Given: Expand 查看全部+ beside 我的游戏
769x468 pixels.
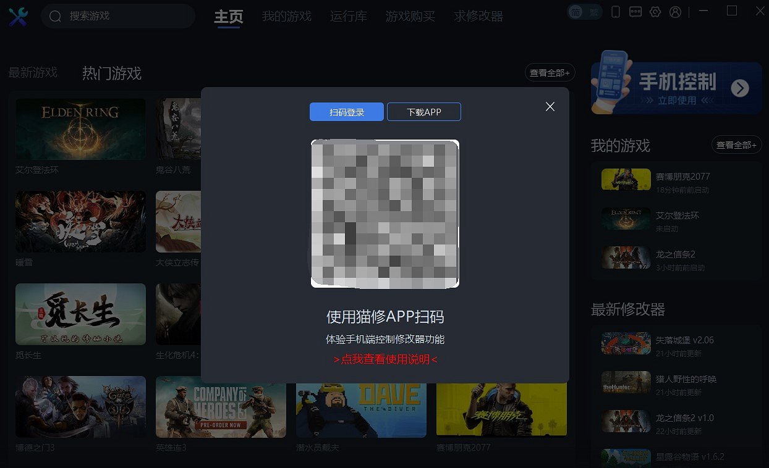Looking at the screenshot, I should click(x=737, y=145).
